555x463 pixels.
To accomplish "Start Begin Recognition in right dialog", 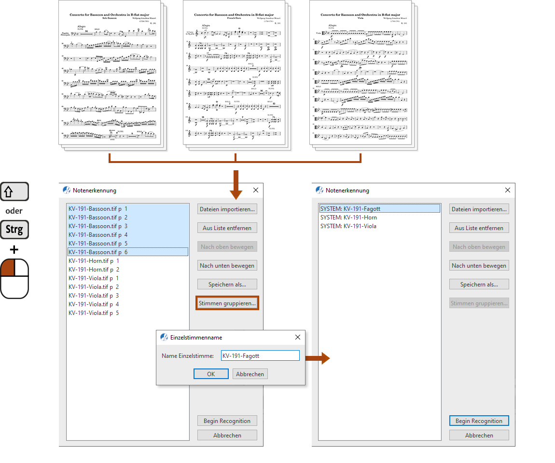I will point(479,421).
